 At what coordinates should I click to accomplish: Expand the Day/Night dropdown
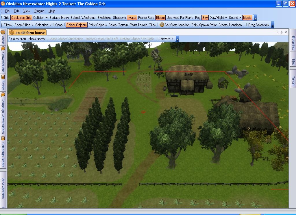pyautogui.click(x=218, y=18)
